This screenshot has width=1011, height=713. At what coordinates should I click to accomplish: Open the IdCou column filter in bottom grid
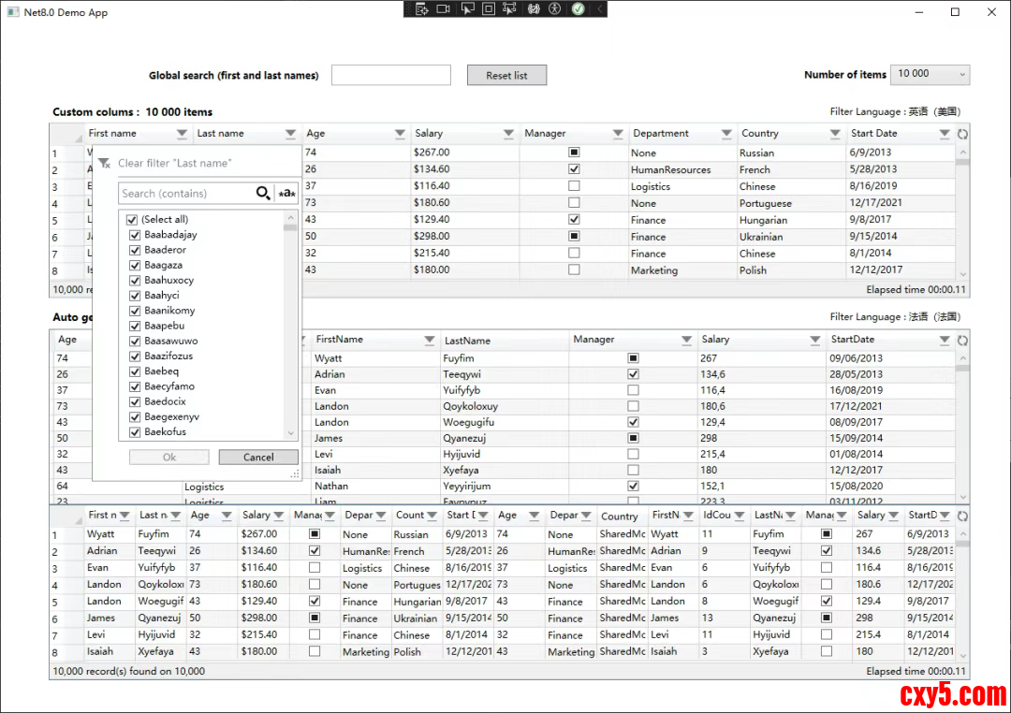point(740,515)
